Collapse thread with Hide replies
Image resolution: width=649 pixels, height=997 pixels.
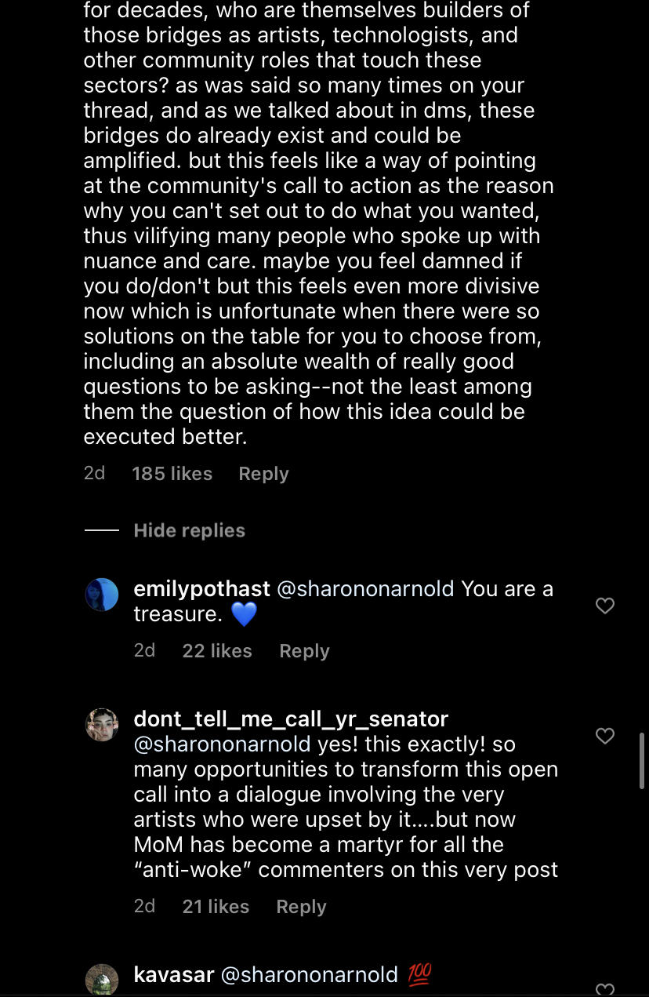point(190,530)
